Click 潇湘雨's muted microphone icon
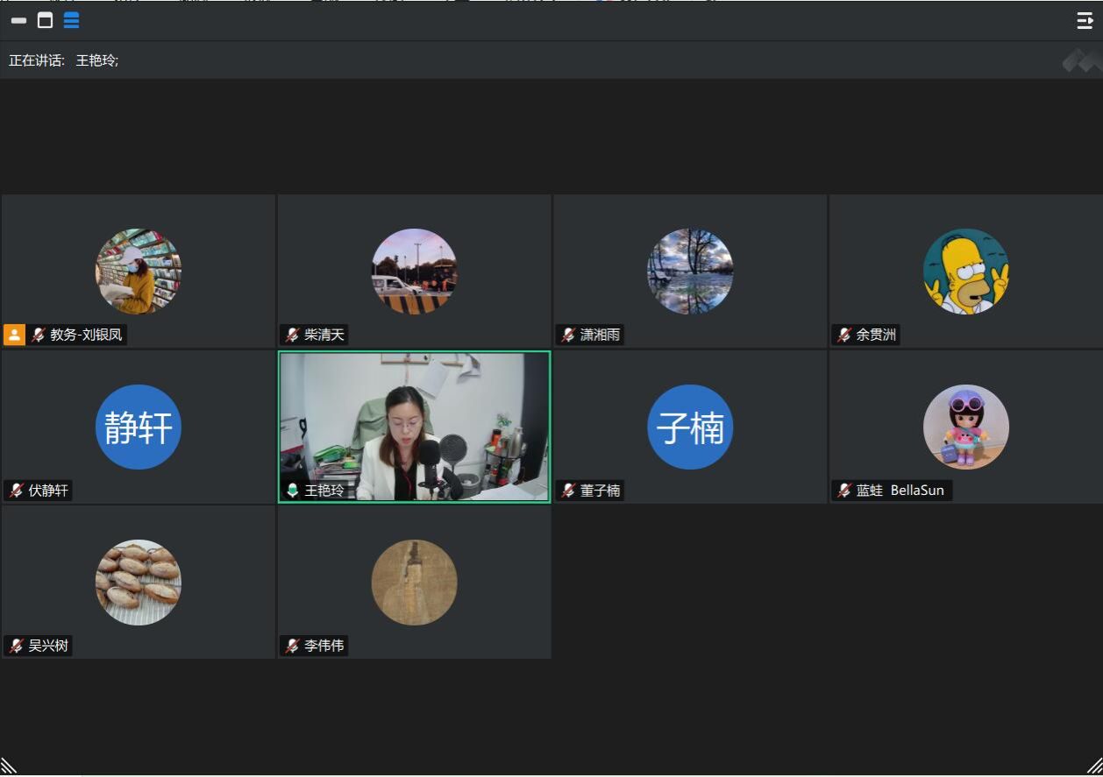Screen dimensions: 1103x777 click(x=568, y=335)
